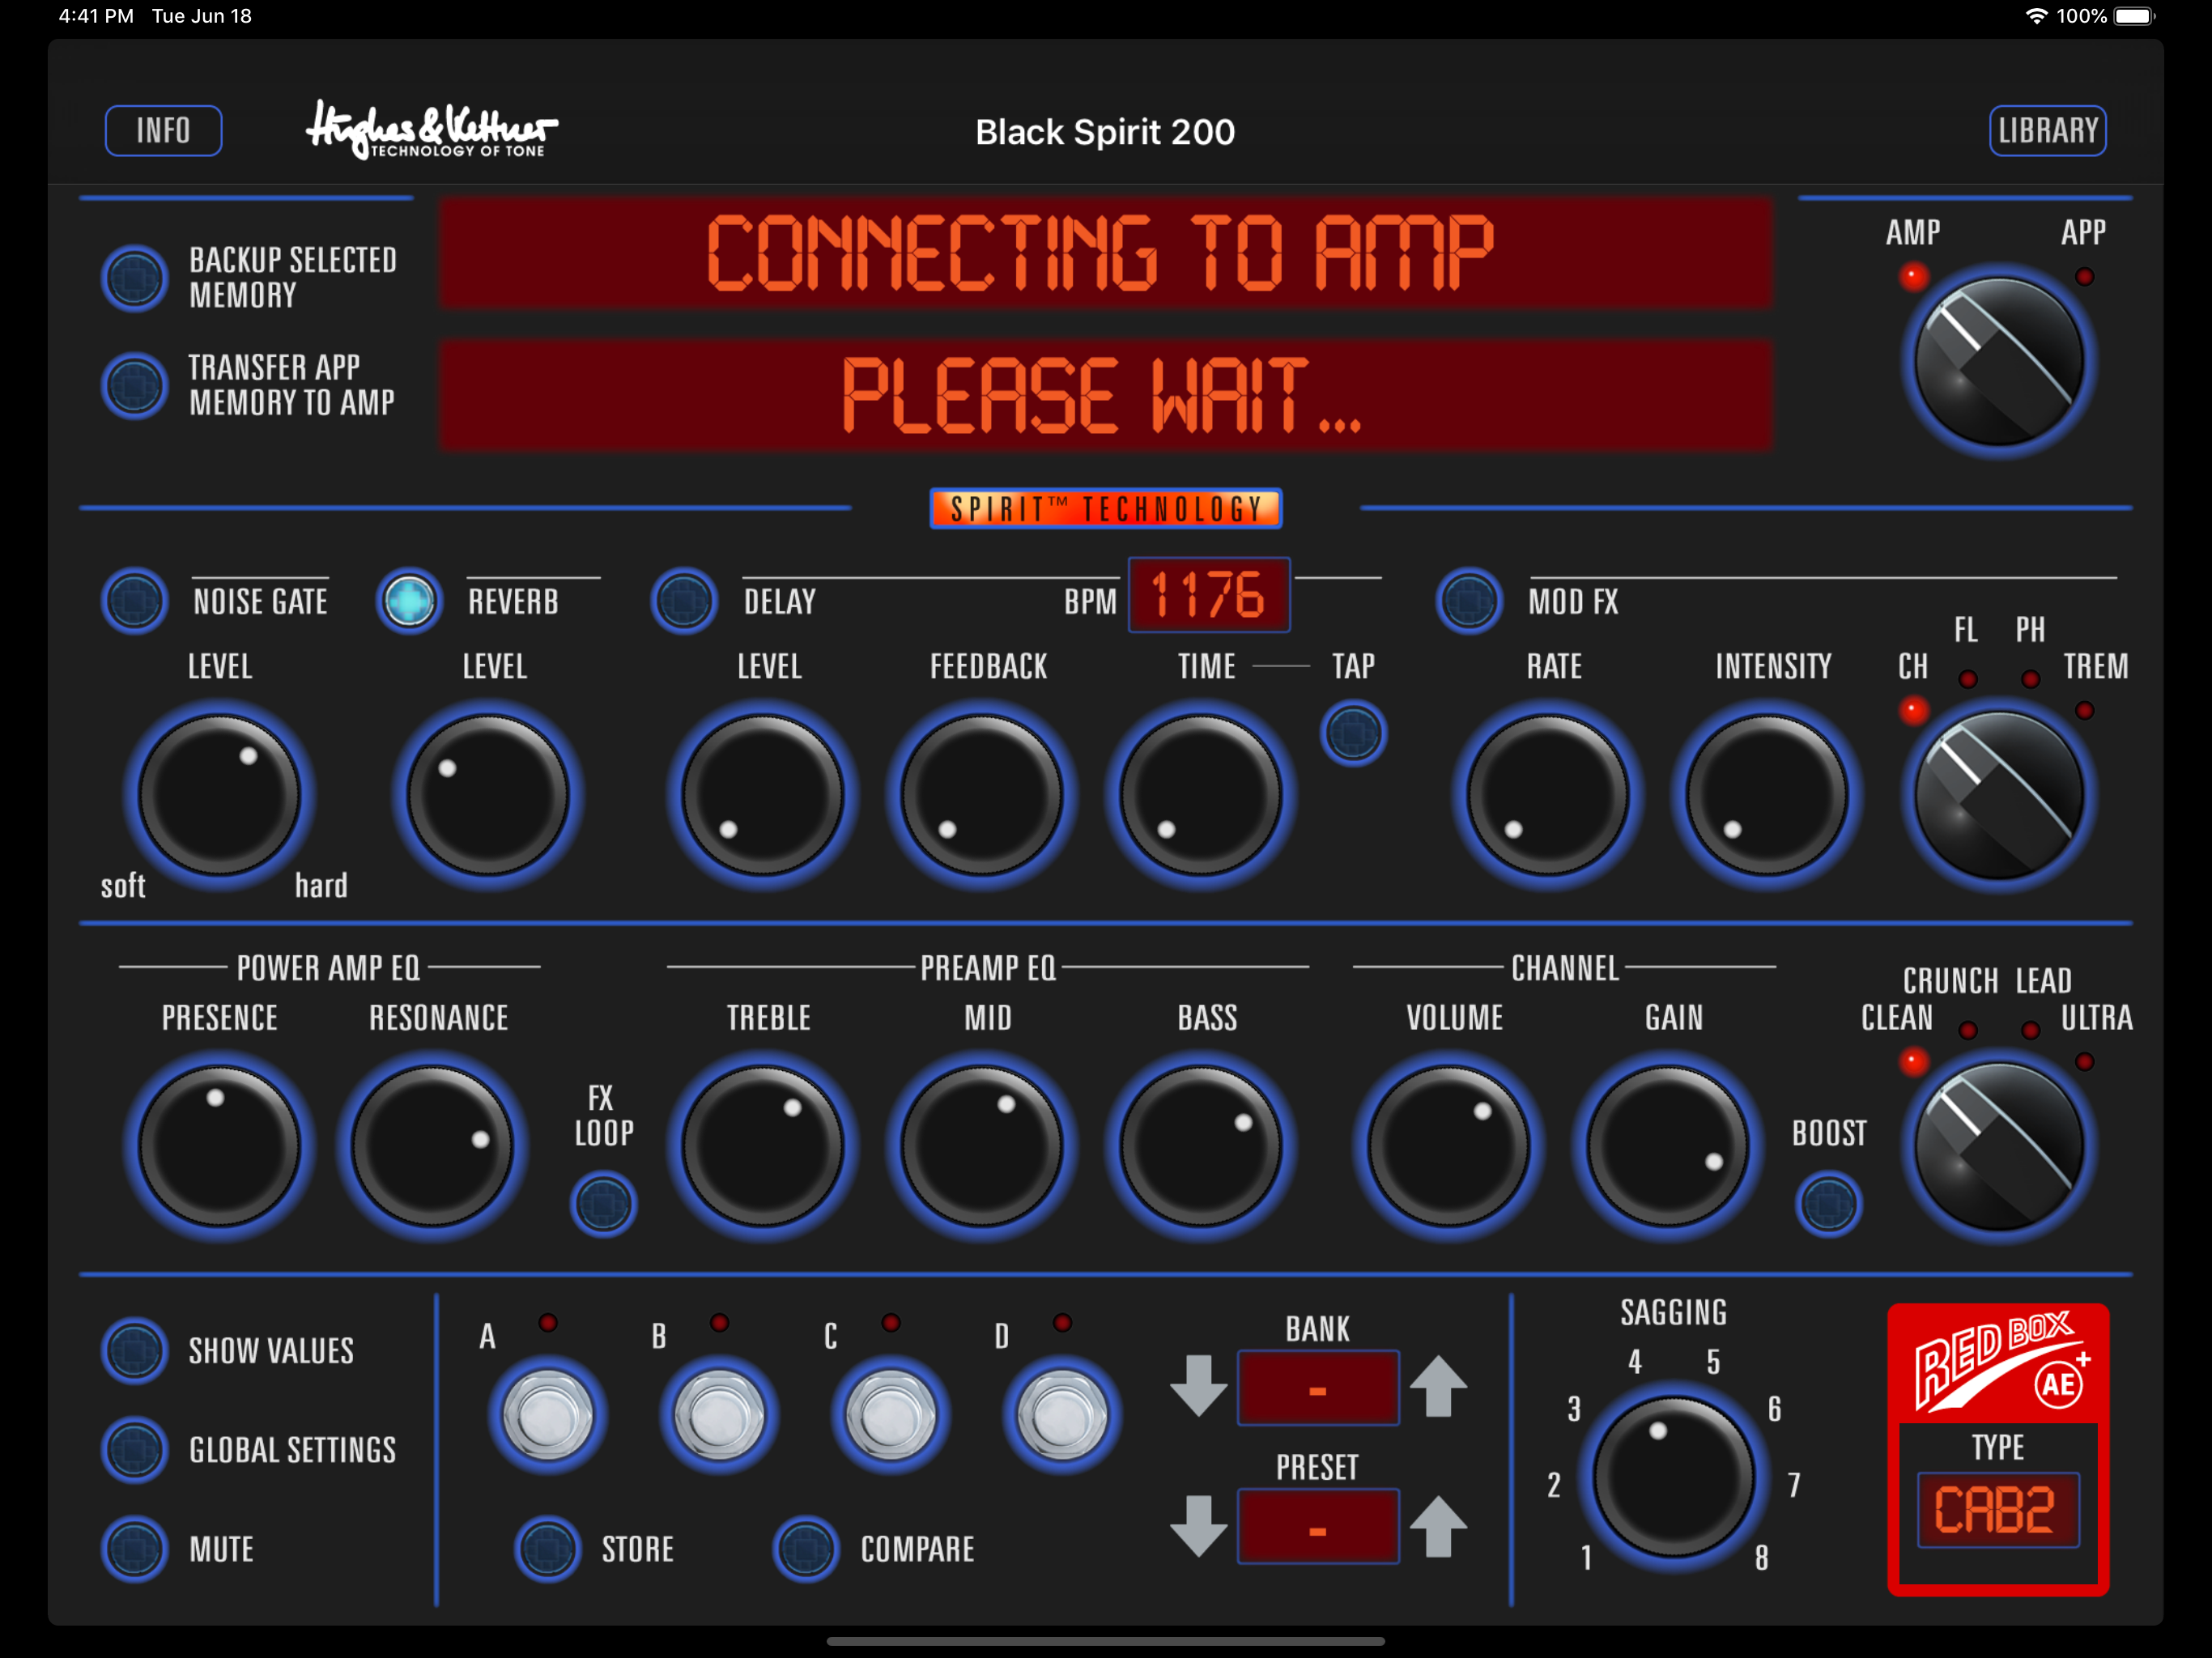Click the AMP/APP selector knob
This screenshot has height=1658, width=2212.
tap(1998, 361)
